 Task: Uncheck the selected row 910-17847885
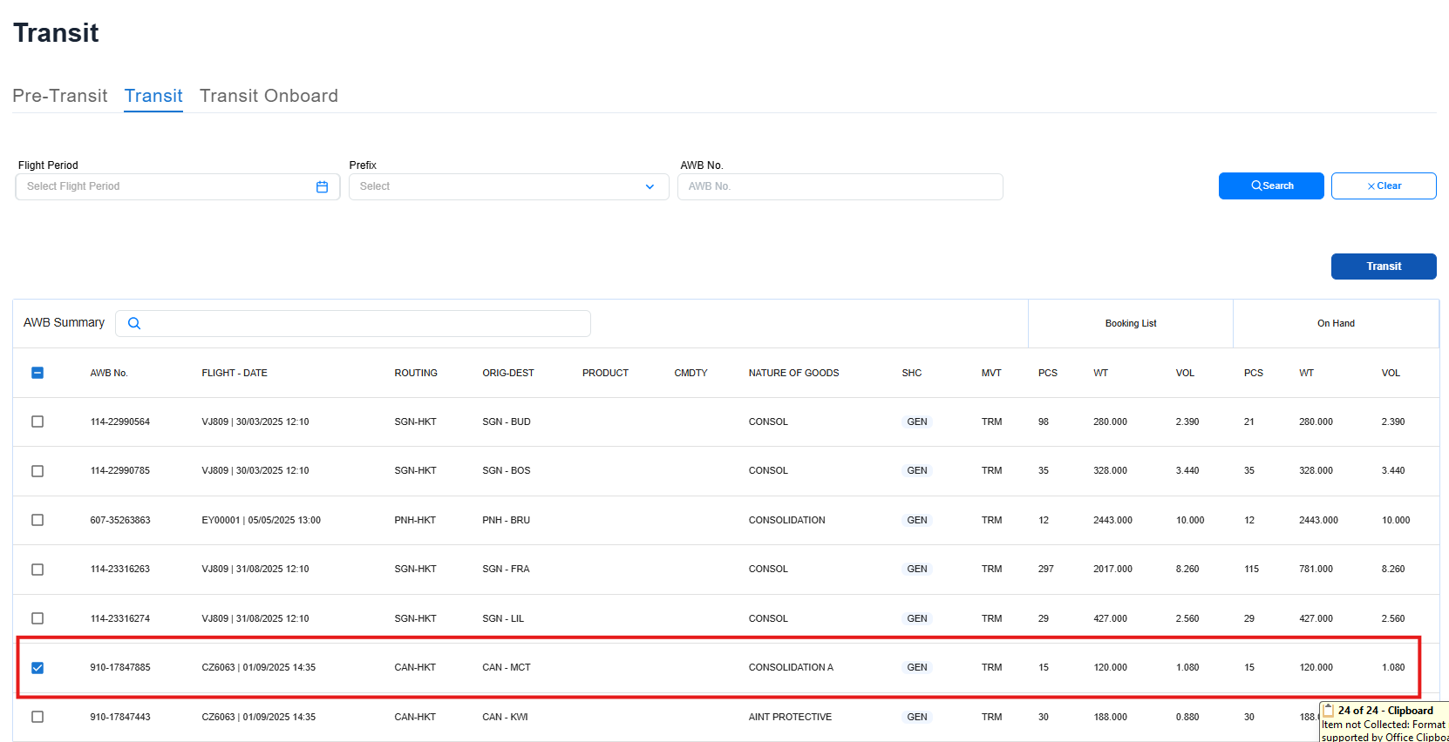click(37, 668)
